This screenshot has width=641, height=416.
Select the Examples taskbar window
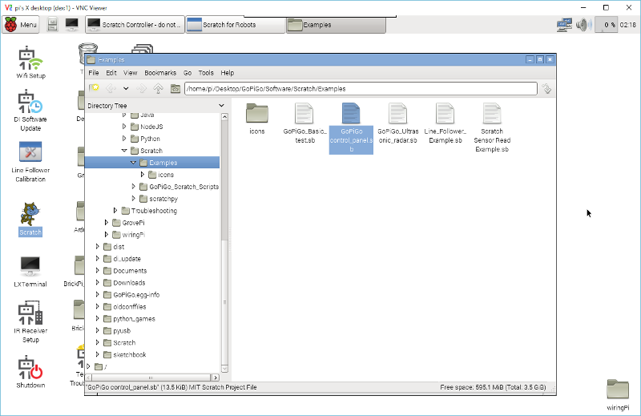[336, 25]
